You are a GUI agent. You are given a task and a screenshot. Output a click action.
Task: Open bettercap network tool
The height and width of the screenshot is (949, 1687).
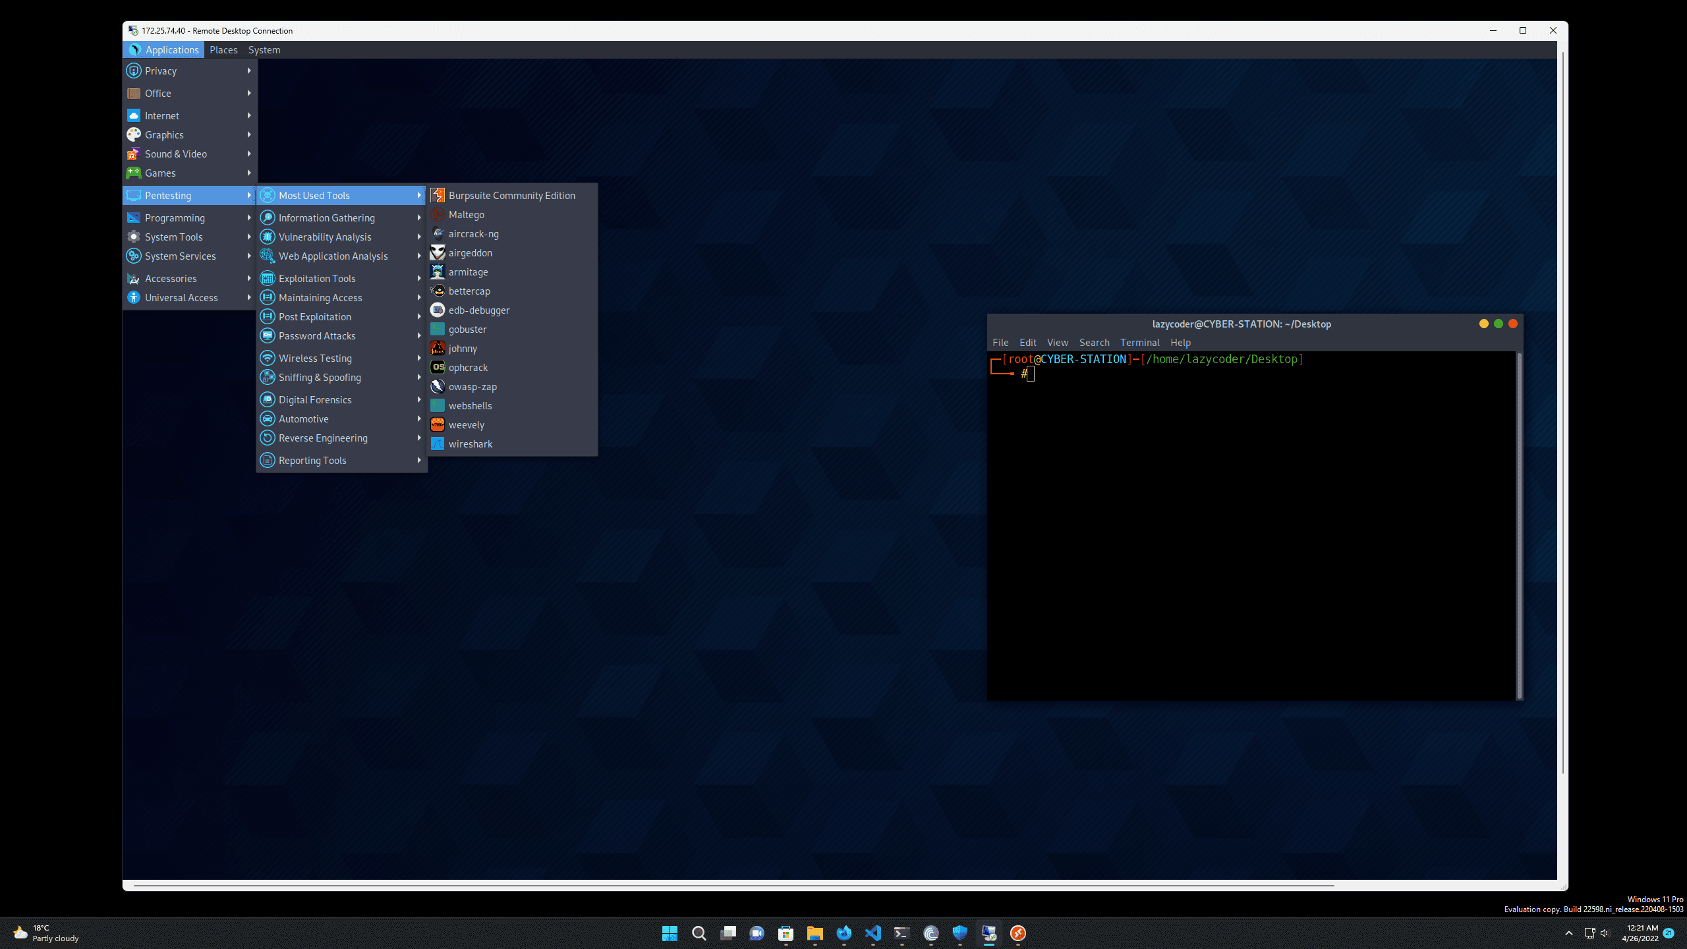click(x=469, y=291)
